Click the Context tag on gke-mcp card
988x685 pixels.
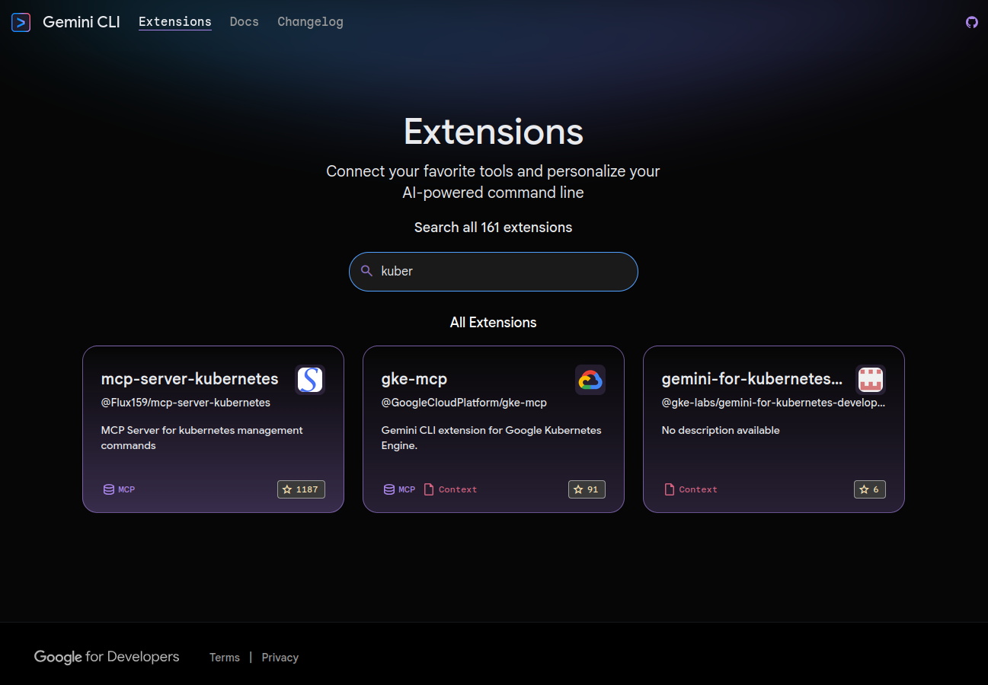point(450,489)
